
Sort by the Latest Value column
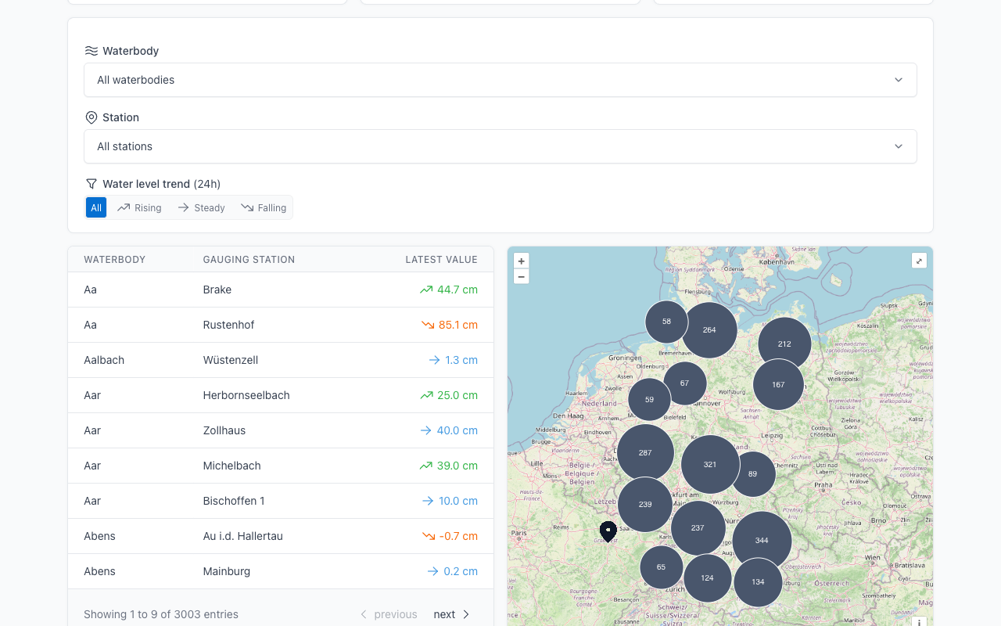point(441,260)
